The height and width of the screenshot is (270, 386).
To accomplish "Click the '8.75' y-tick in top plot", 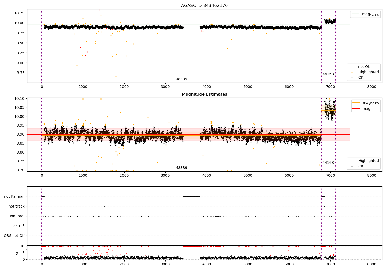I will tap(21, 73).
